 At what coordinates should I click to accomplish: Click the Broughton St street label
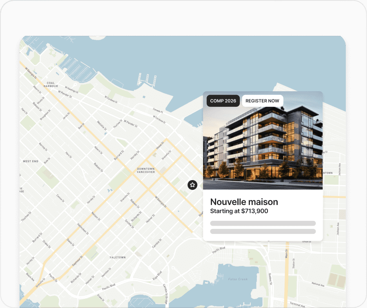[45, 115]
